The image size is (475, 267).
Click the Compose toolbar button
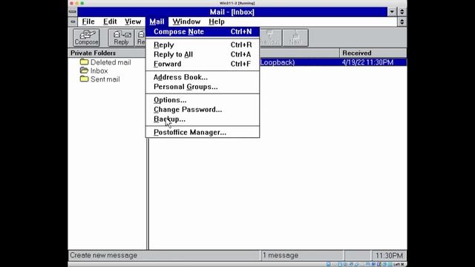click(x=86, y=38)
